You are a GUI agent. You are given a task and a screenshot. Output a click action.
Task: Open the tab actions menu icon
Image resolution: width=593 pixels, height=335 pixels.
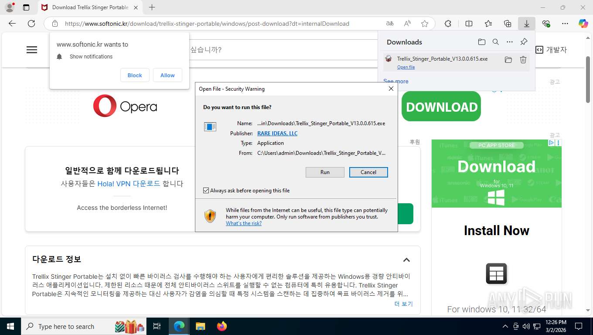(26, 7)
